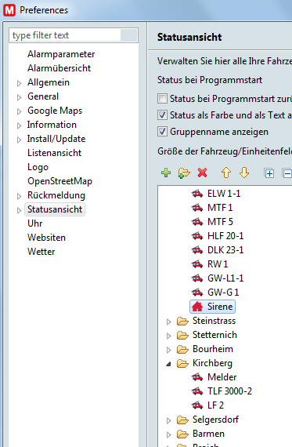Open the Wetter preferences page

pyautogui.click(x=41, y=252)
